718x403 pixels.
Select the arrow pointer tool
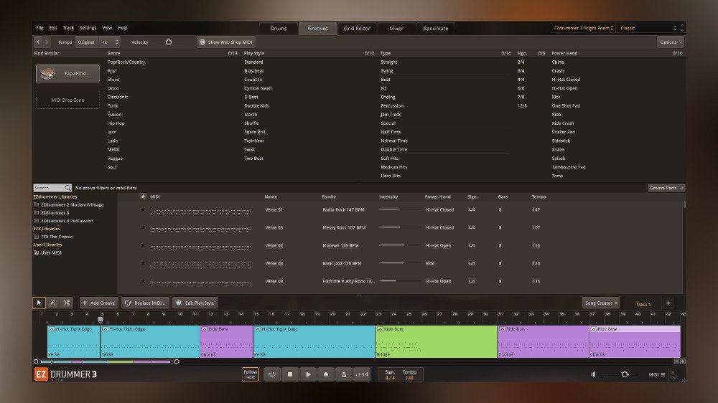click(39, 303)
